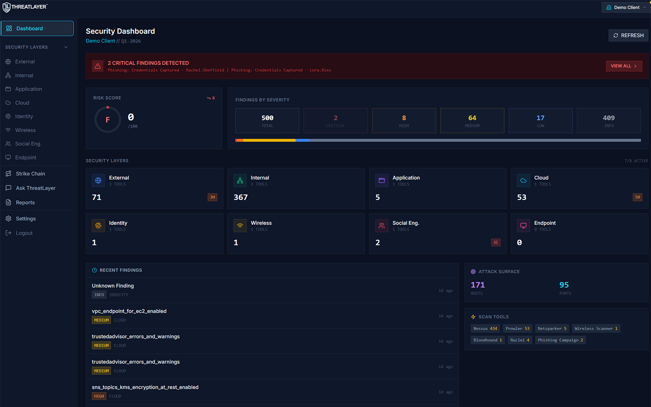651x407 pixels.
Task: Open the Demo Client breadcrumb link
Action: pyautogui.click(x=100, y=41)
